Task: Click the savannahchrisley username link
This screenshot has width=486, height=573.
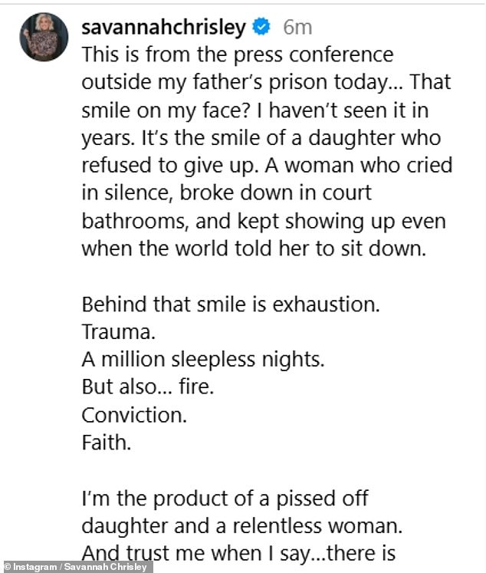Action: click(163, 28)
